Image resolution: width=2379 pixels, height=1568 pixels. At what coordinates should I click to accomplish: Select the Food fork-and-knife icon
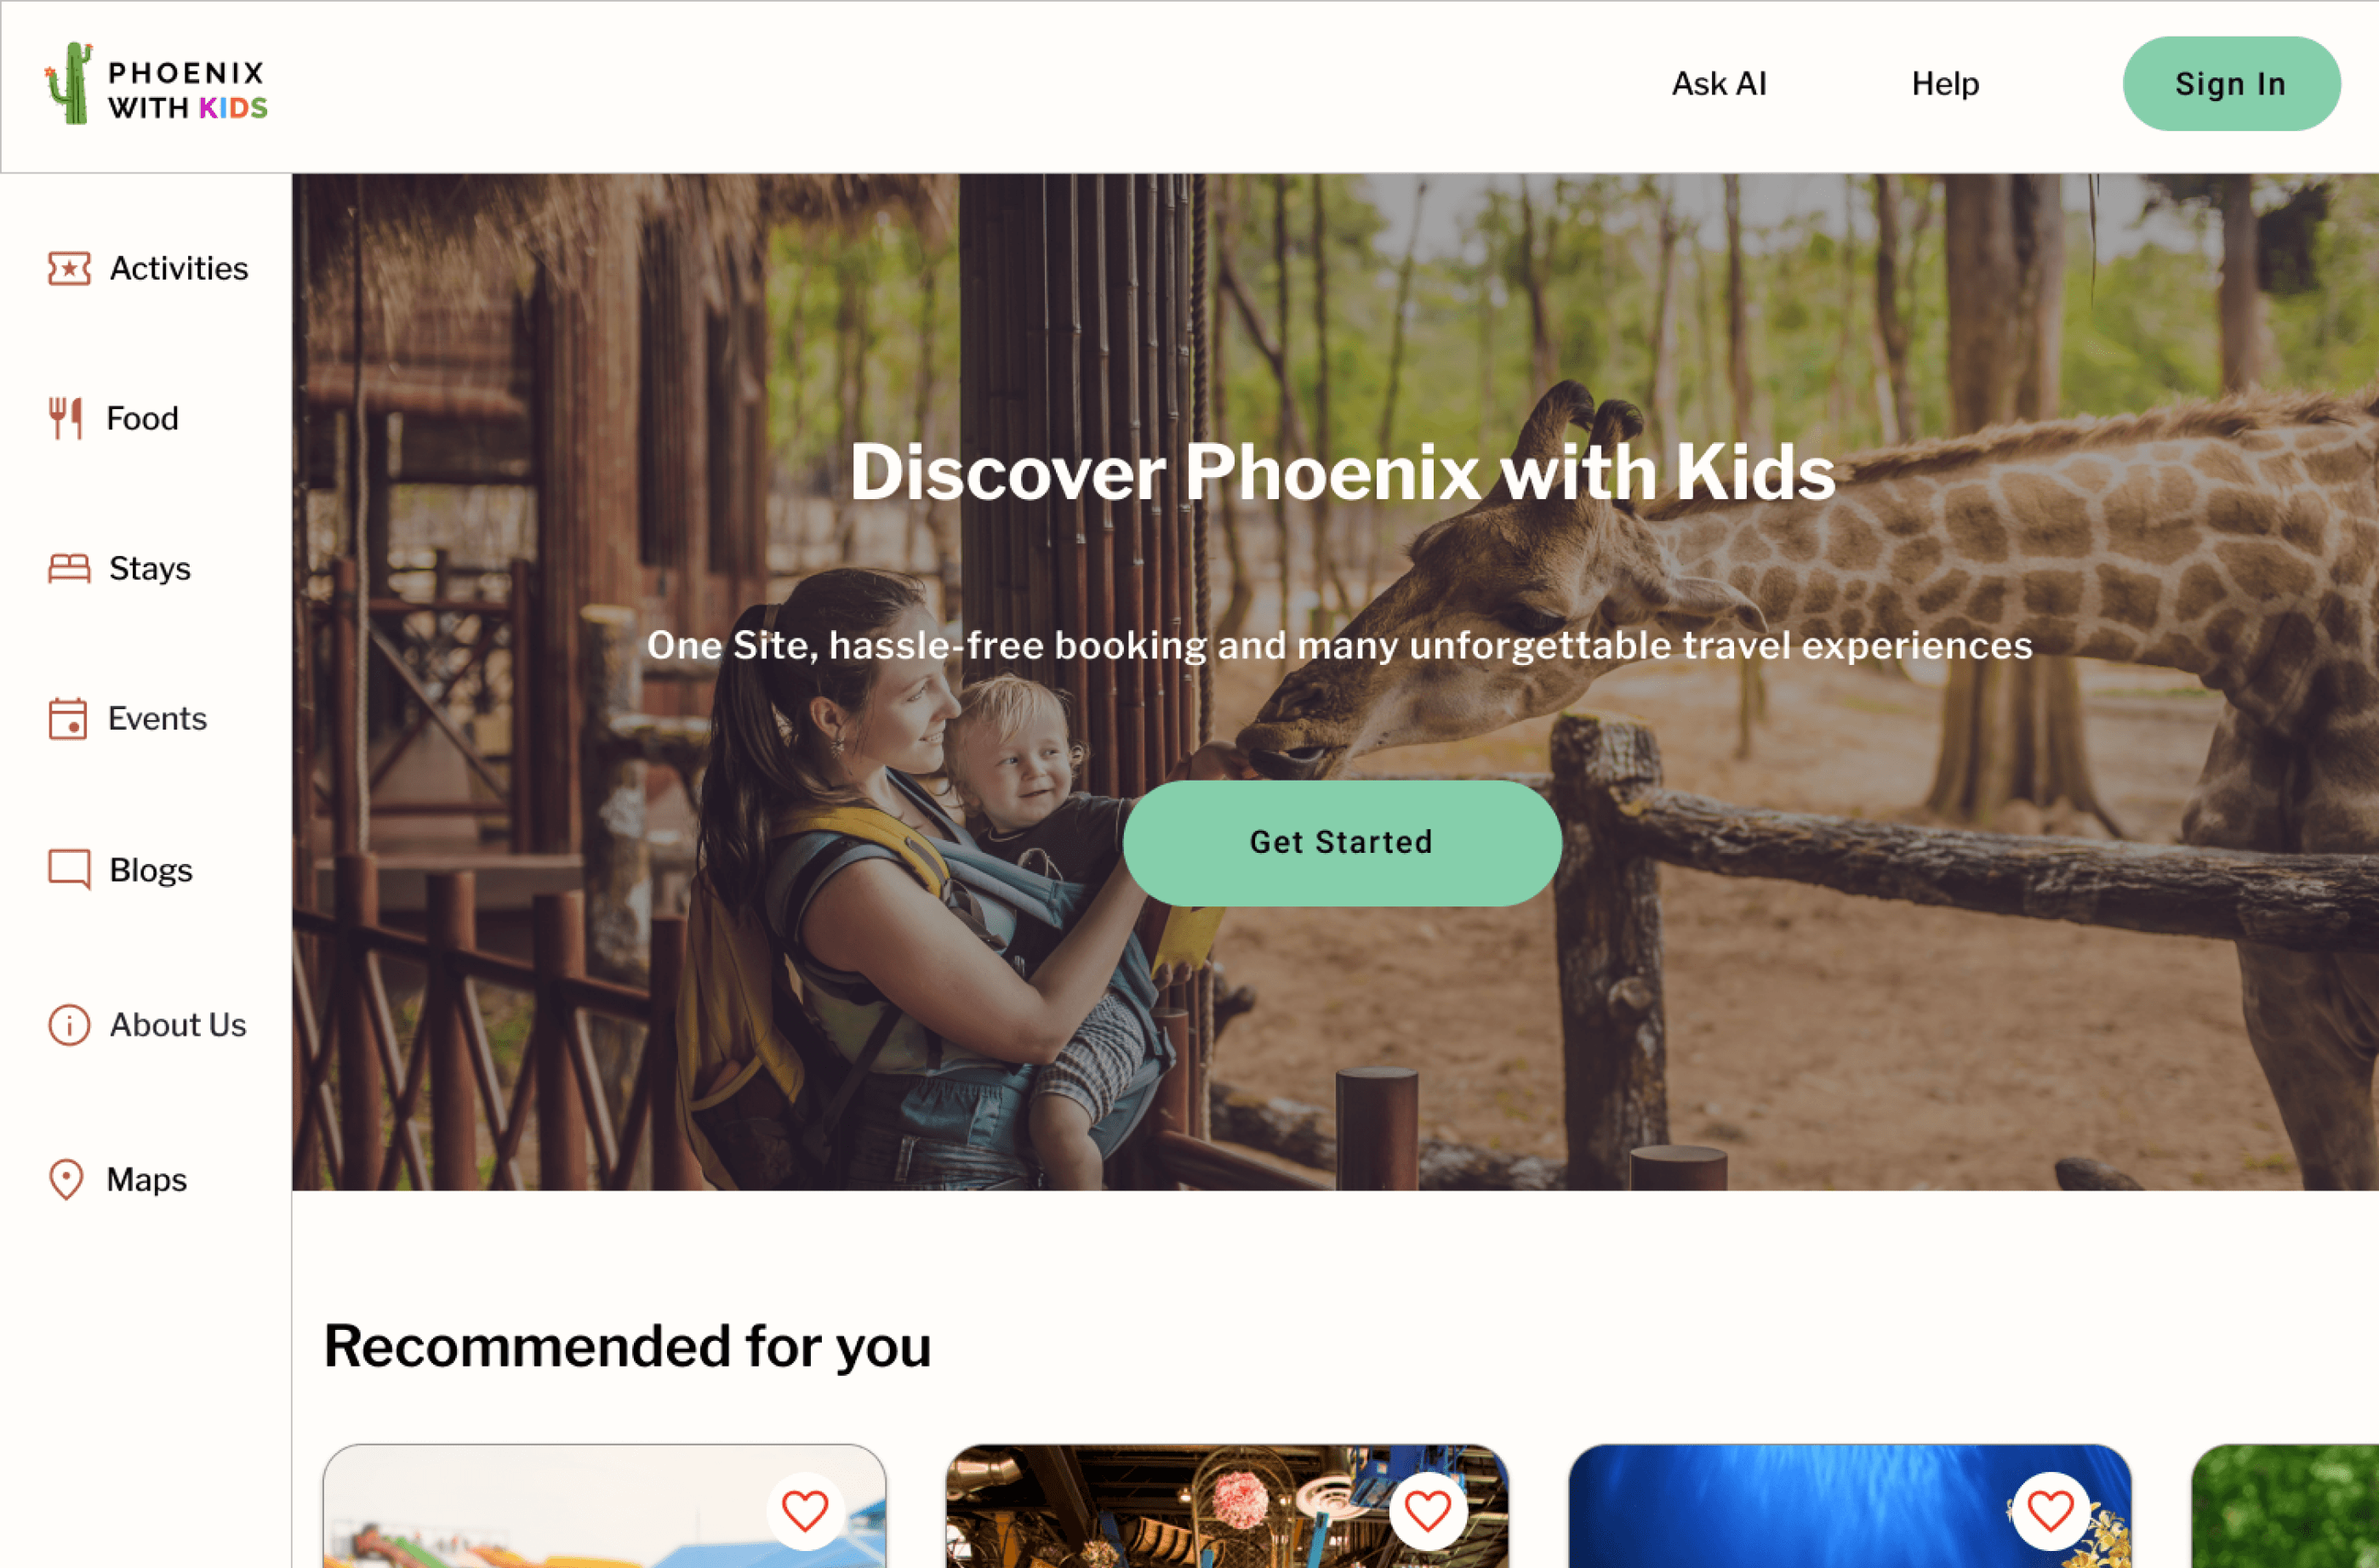66,418
